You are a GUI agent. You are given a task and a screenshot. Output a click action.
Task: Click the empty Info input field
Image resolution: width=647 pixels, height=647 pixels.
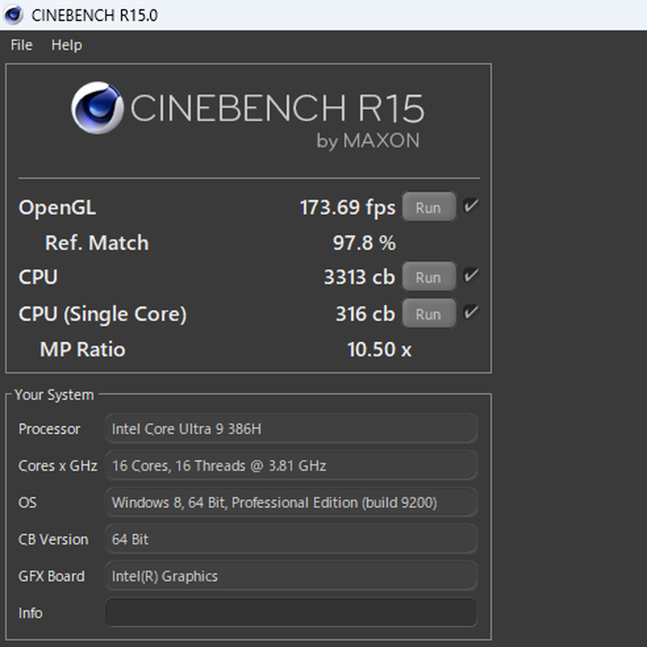point(291,613)
